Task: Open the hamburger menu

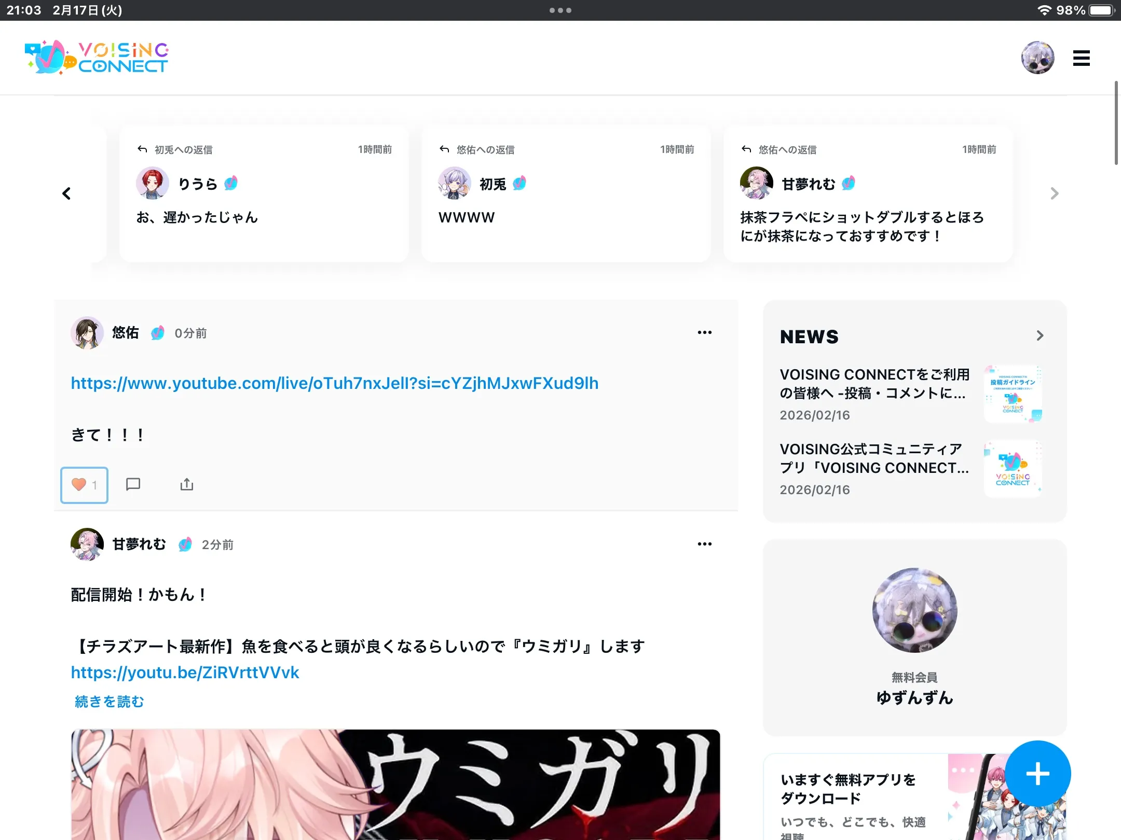Action: [x=1081, y=58]
